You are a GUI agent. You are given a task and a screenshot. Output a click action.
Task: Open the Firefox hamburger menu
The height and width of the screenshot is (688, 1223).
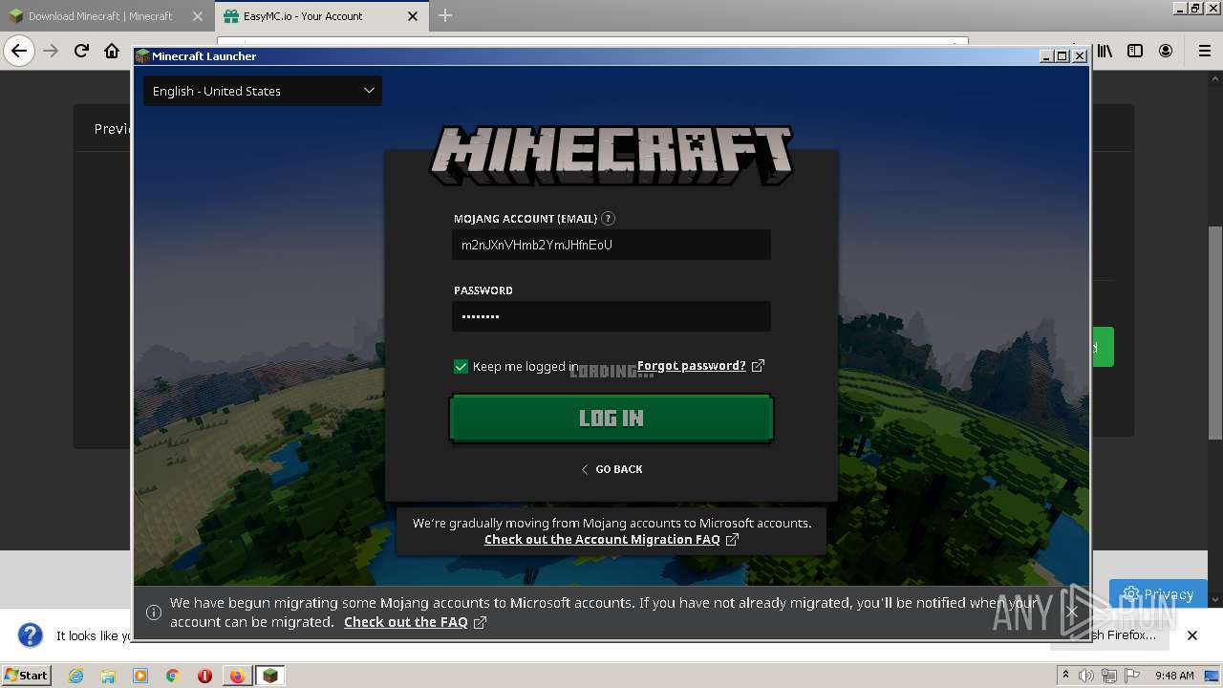pyautogui.click(x=1204, y=51)
